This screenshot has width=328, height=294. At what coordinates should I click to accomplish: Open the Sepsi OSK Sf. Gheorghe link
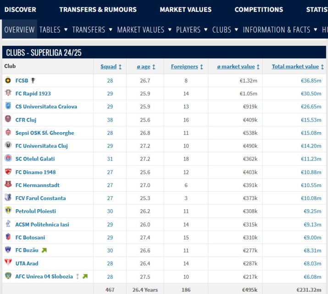[45, 133]
